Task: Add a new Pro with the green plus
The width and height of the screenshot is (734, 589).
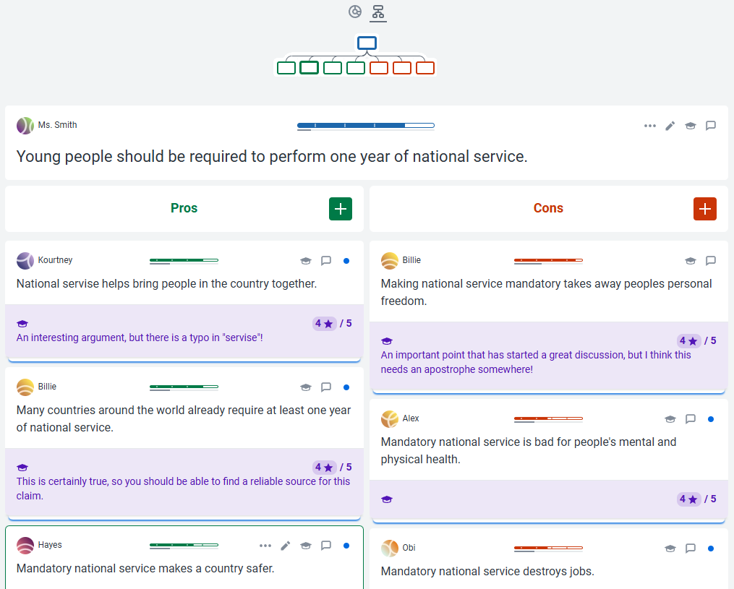Action: point(341,209)
